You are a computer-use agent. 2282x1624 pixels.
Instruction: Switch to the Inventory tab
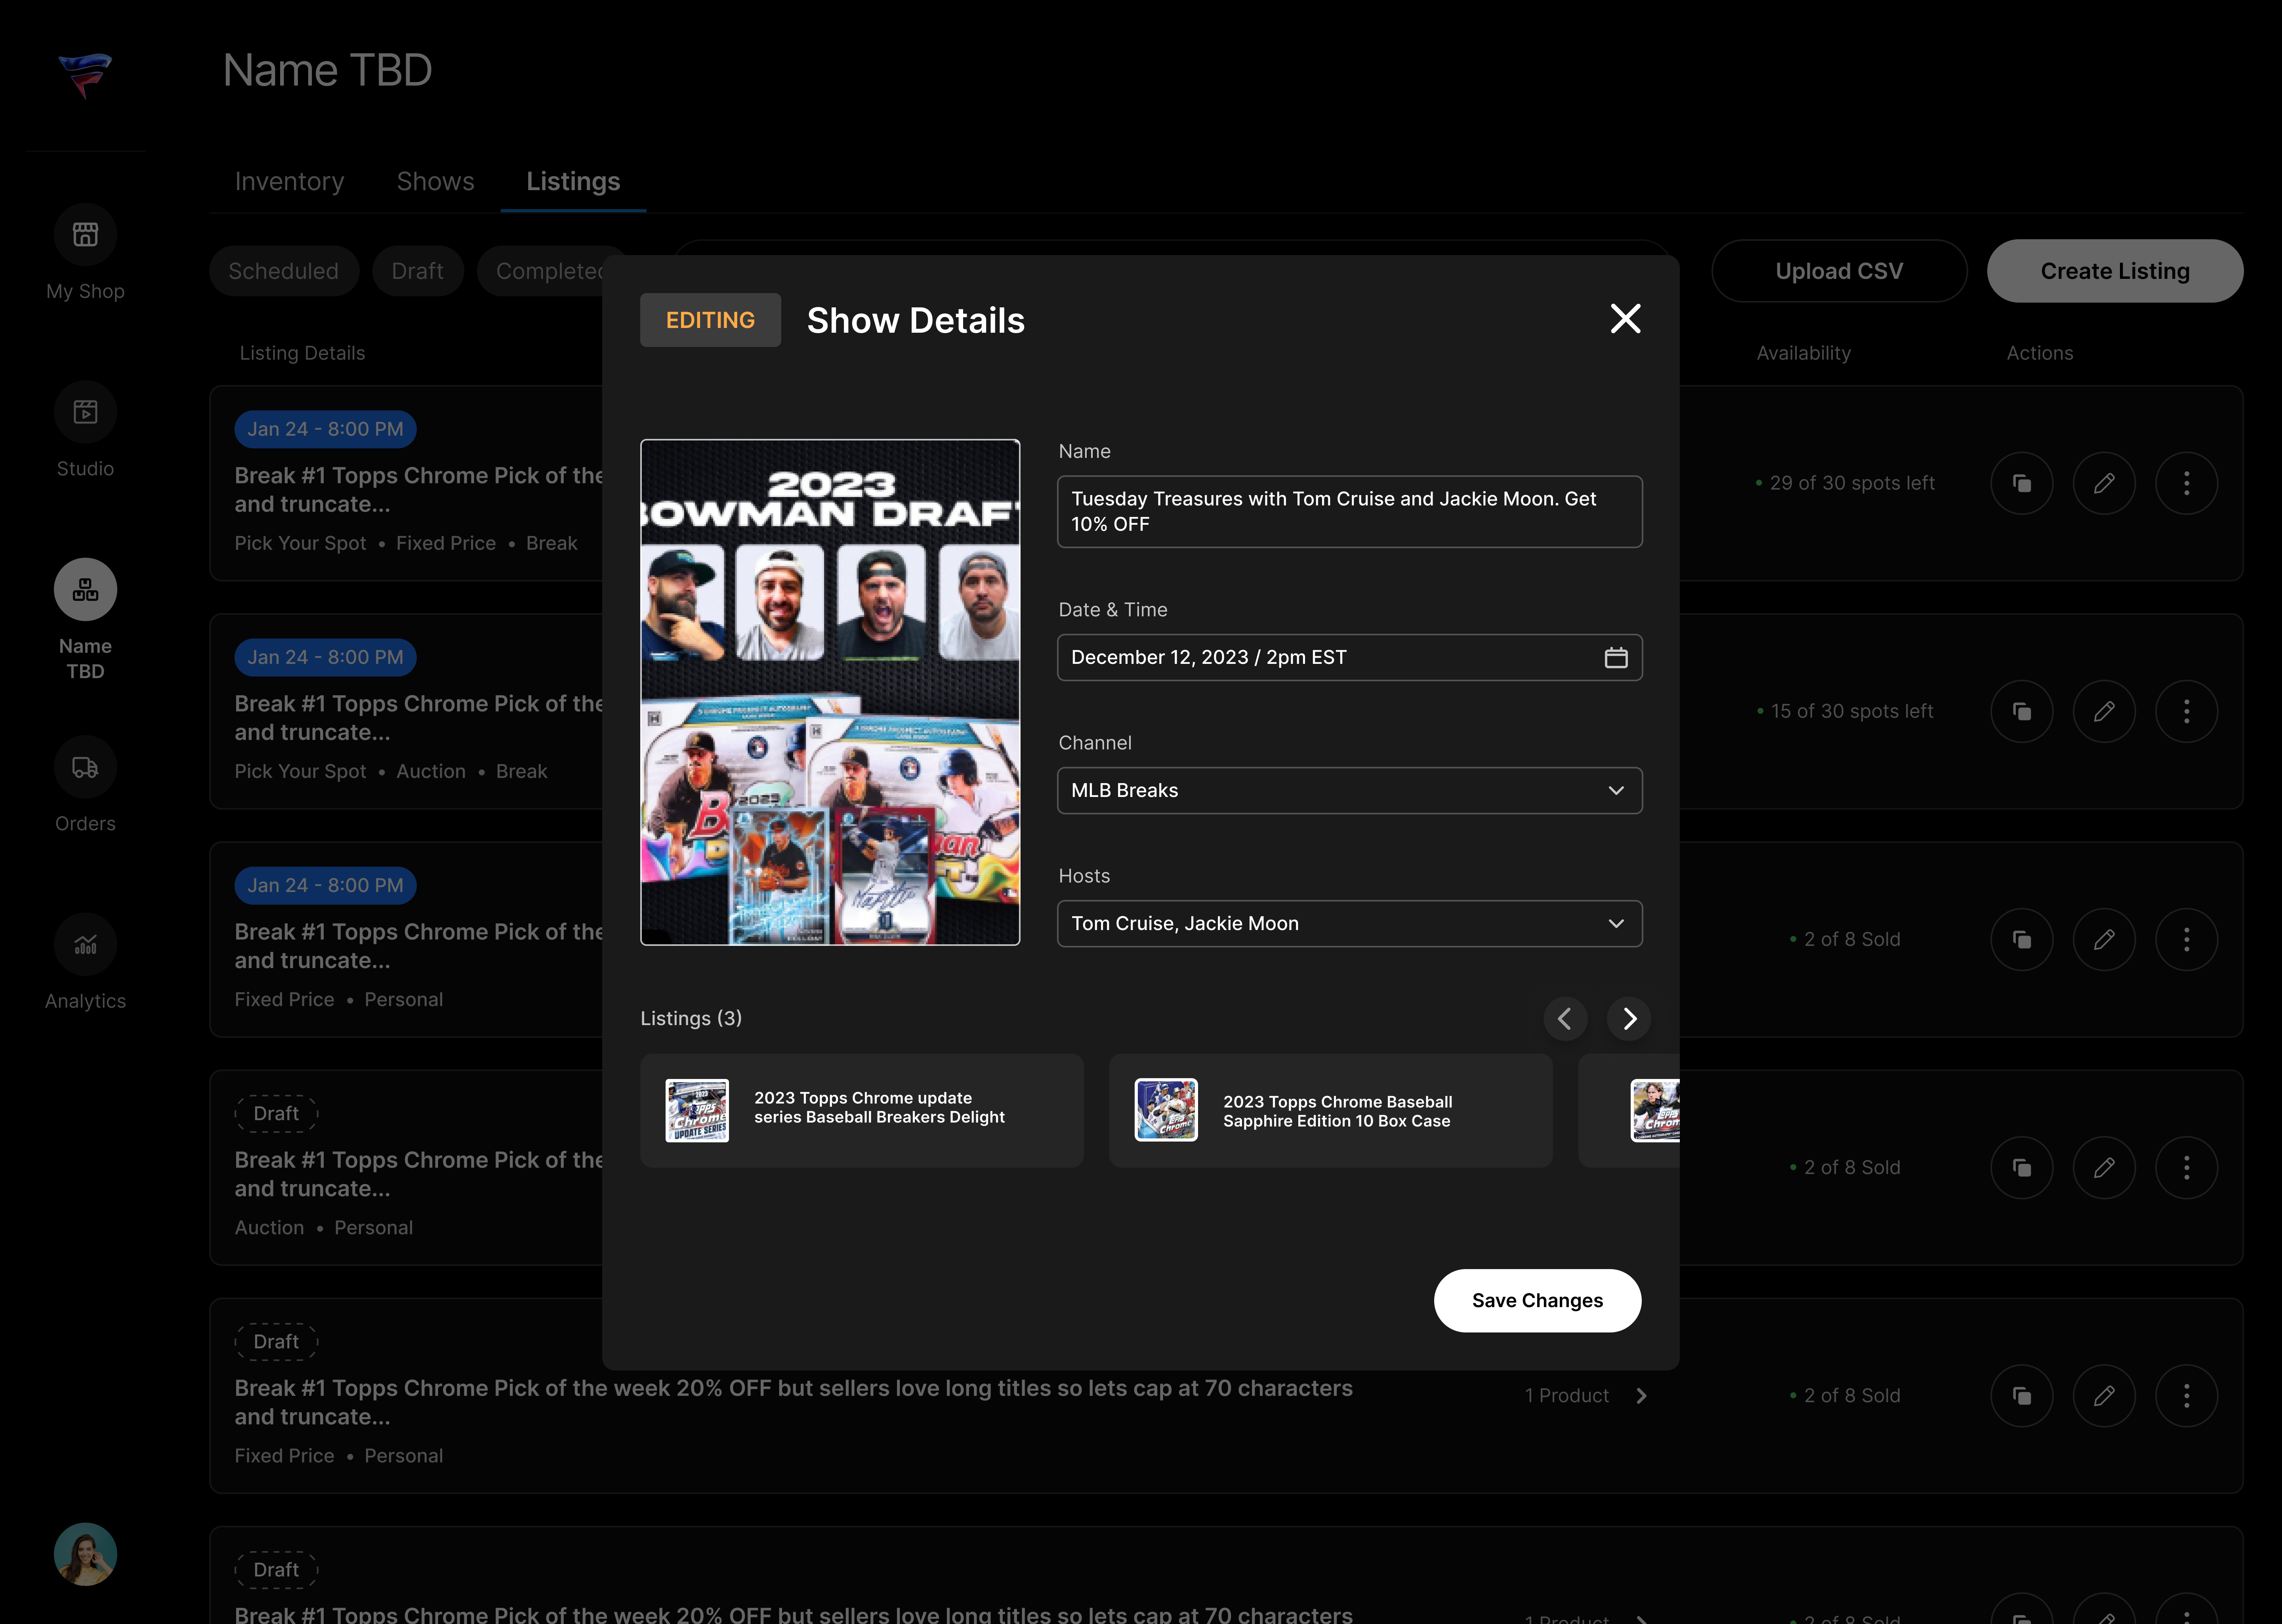click(289, 181)
